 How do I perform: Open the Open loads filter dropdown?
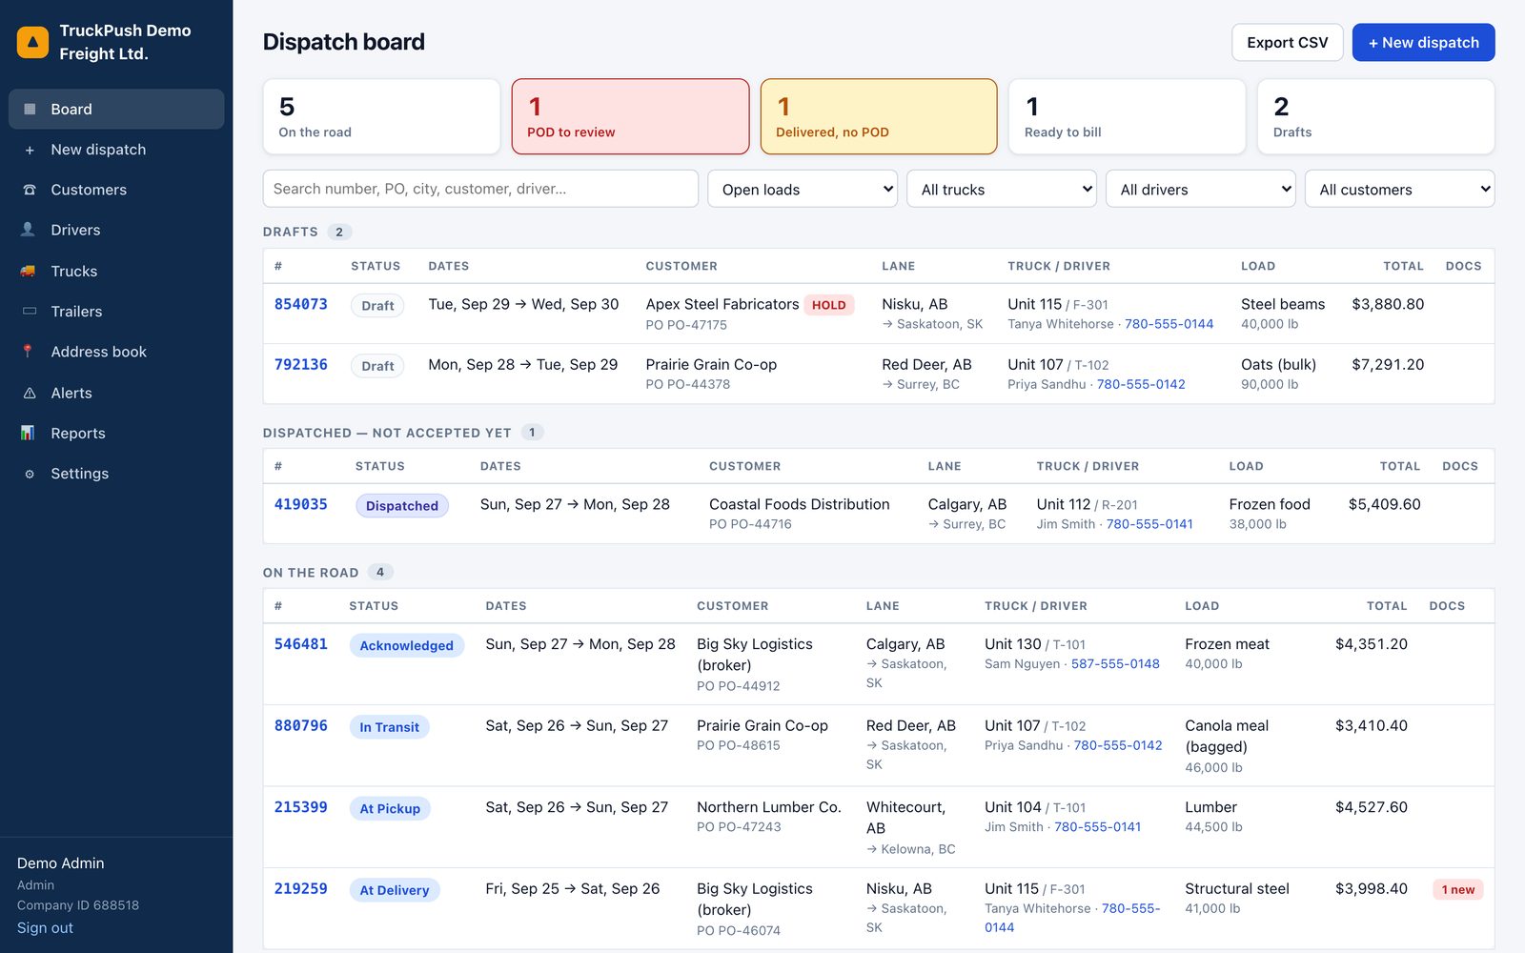[x=803, y=189]
